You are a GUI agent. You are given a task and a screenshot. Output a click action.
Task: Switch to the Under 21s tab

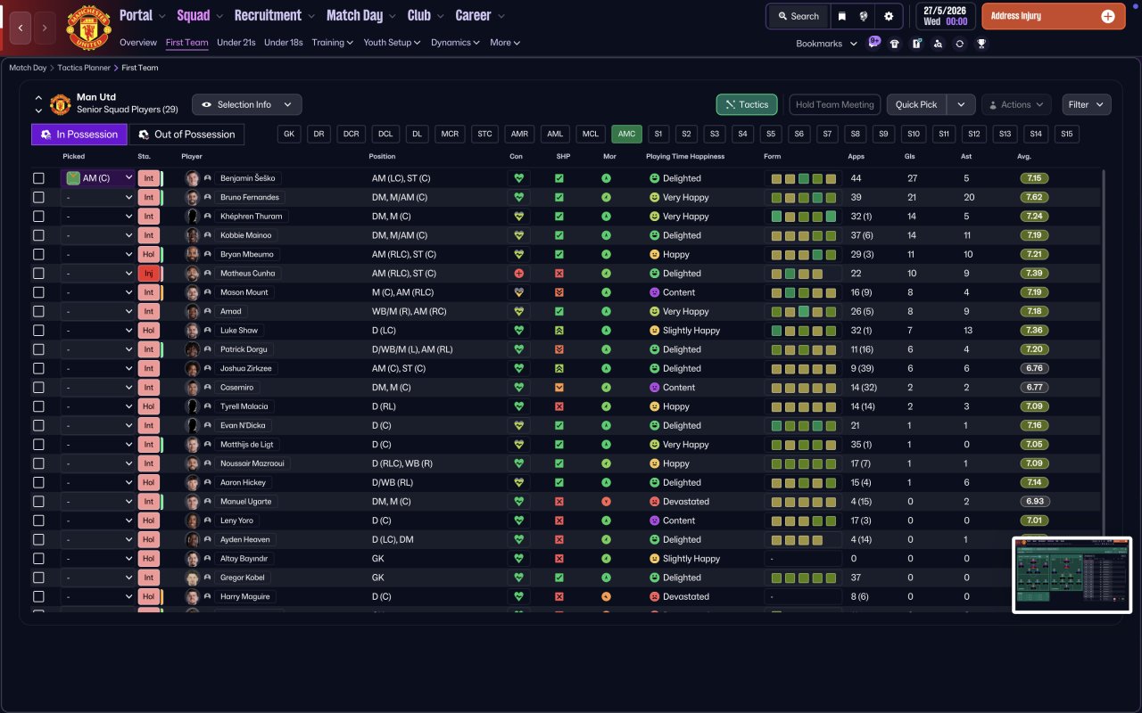click(x=236, y=43)
